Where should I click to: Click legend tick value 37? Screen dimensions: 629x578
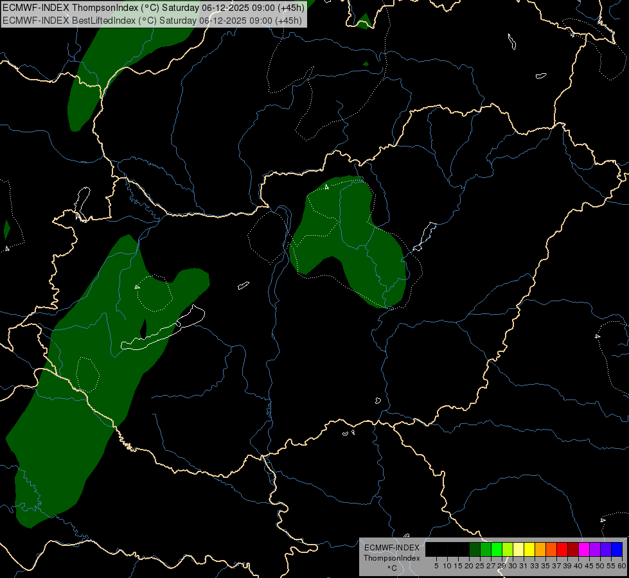[556, 566]
